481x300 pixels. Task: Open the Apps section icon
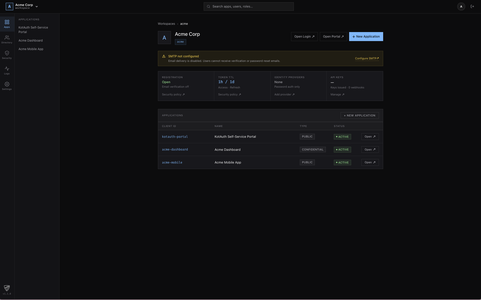coord(7,24)
